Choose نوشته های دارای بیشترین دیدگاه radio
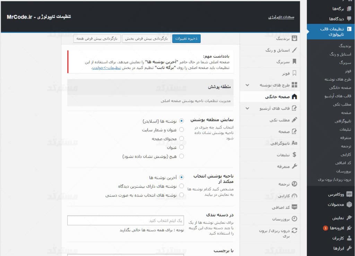Image resolution: width=355 pixels, height=256 pixels. coord(182,186)
